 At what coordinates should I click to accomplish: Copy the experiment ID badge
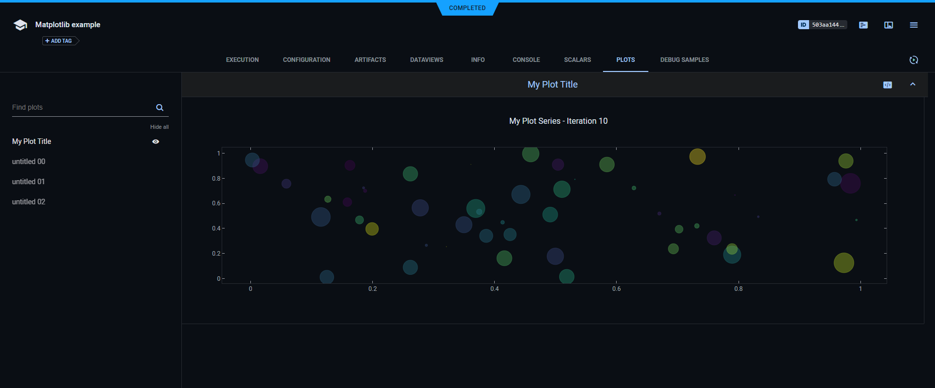click(x=822, y=25)
